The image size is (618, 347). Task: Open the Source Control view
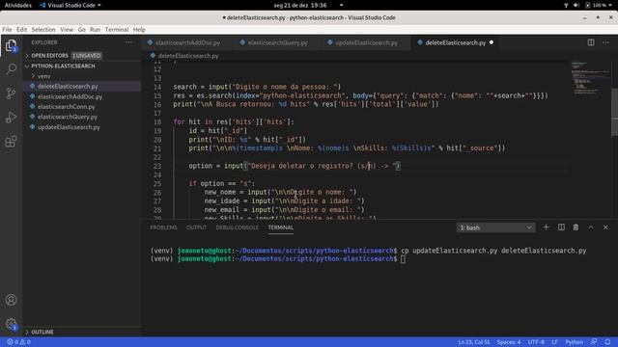tap(11, 93)
